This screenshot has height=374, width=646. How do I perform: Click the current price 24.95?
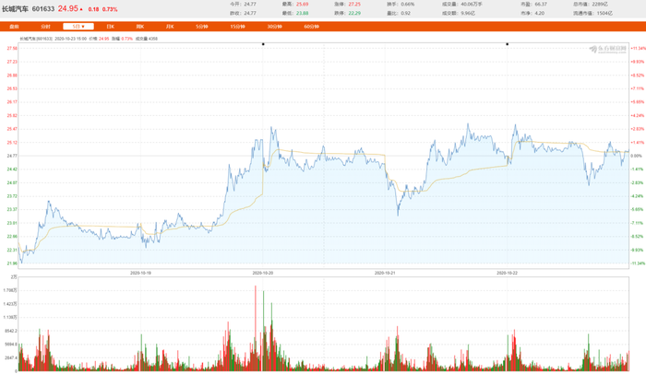click(68, 8)
